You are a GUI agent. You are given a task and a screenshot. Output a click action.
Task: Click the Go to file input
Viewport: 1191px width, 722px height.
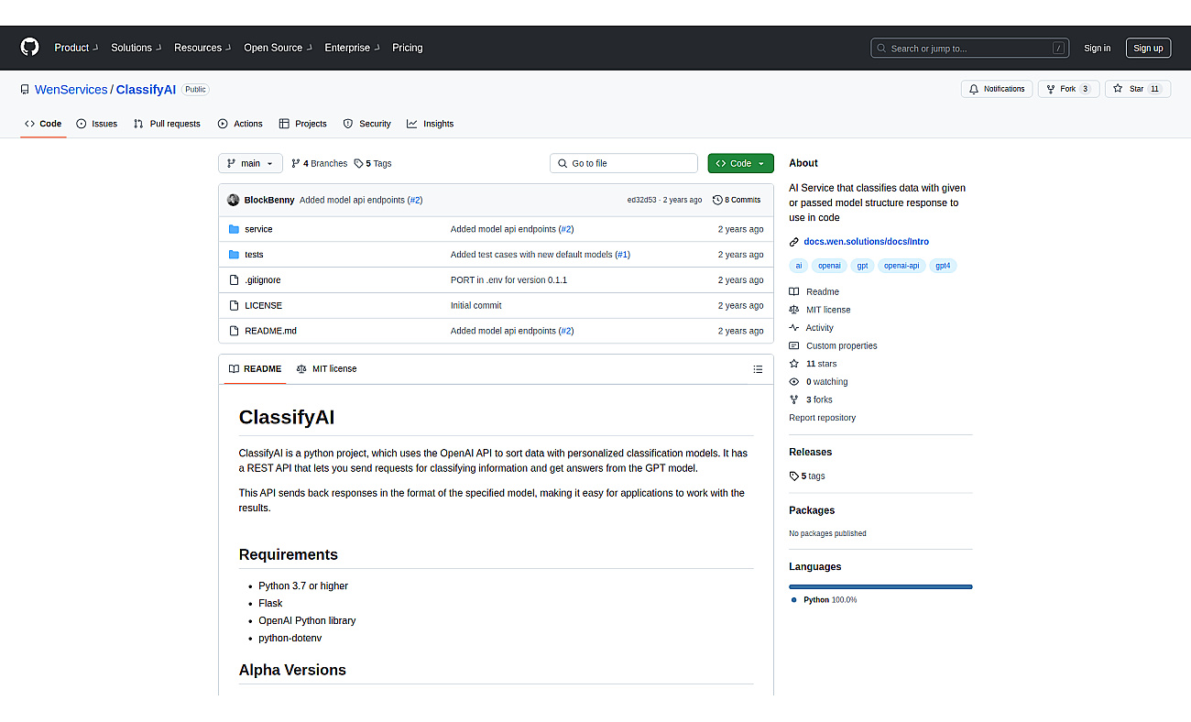(624, 163)
